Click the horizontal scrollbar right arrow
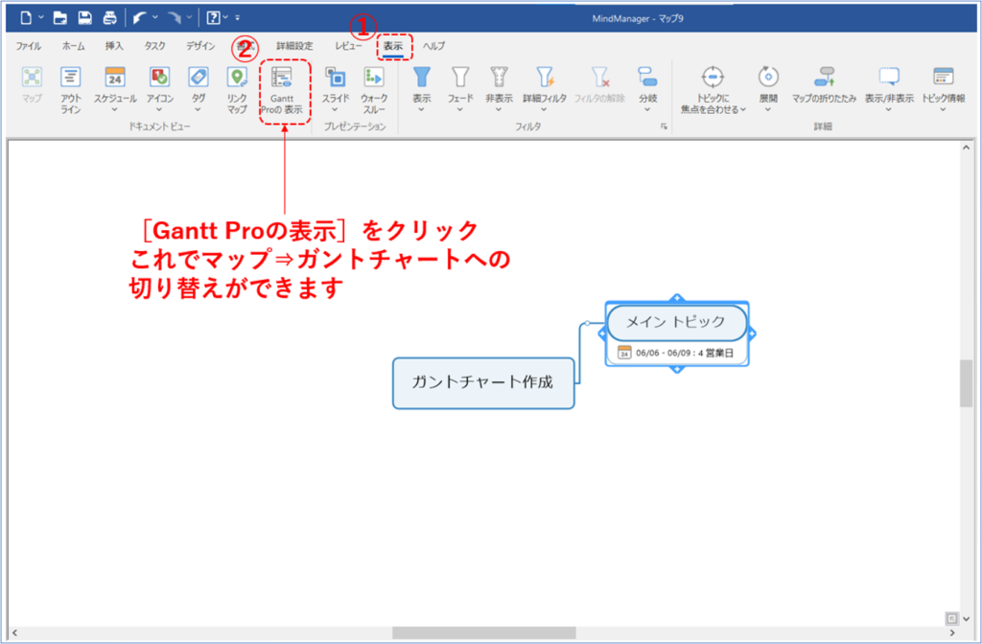Image resolution: width=982 pixels, height=644 pixels. 952,632
